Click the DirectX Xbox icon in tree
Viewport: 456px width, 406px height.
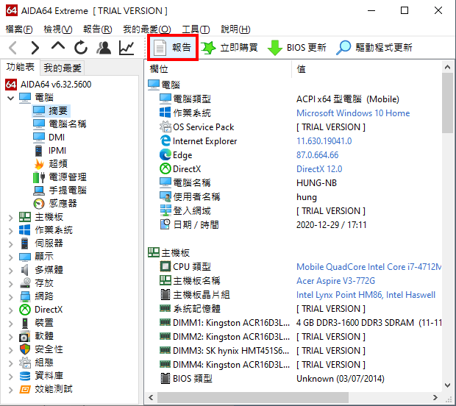click(25, 310)
